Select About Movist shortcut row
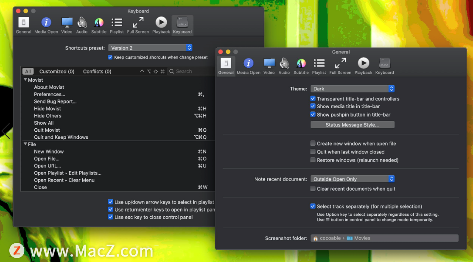The width and height of the screenshot is (473, 262). tap(118, 87)
